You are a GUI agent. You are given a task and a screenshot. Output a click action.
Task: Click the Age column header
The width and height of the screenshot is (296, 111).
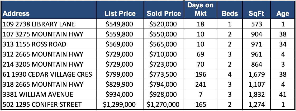click(x=283, y=13)
